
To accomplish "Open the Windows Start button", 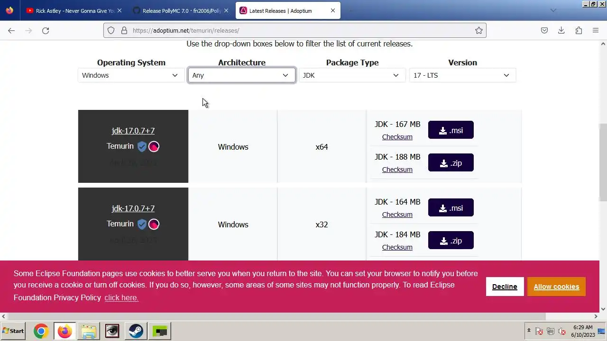I will coord(13,331).
